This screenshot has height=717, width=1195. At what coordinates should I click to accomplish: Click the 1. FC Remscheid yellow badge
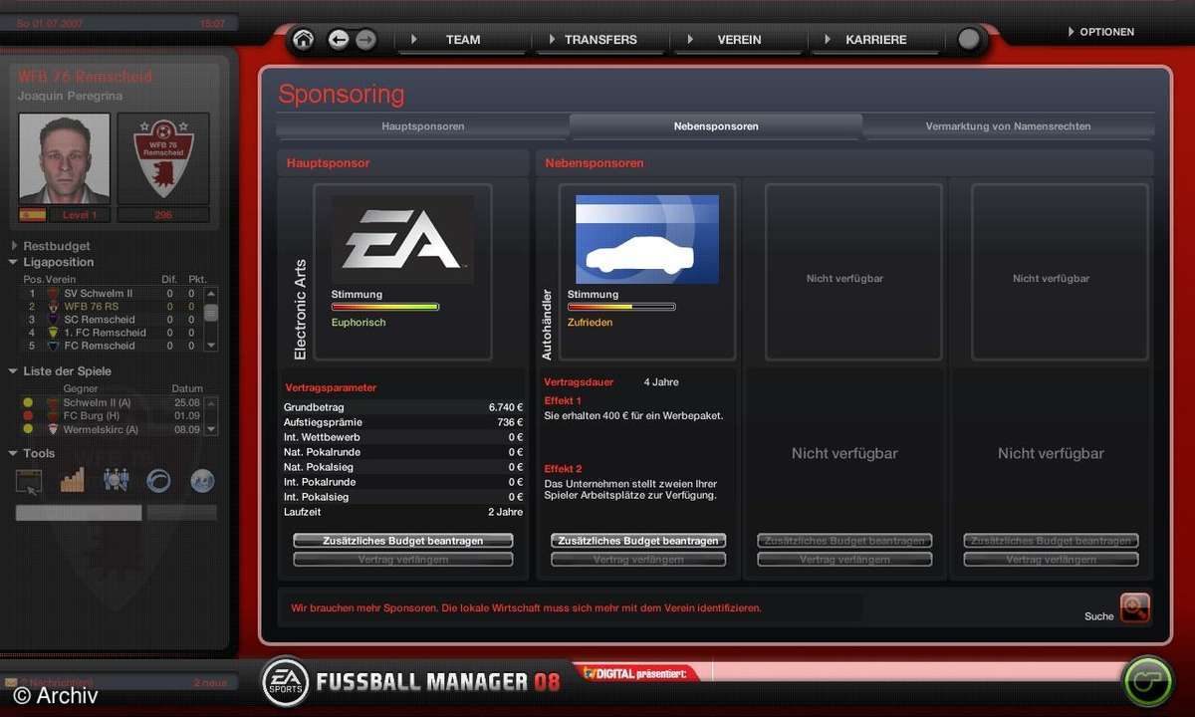[x=54, y=333]
